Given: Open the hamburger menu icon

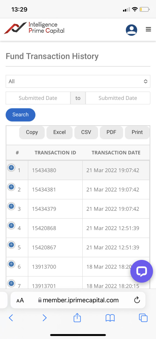Looking at the screenshot, I should [148, 29].
